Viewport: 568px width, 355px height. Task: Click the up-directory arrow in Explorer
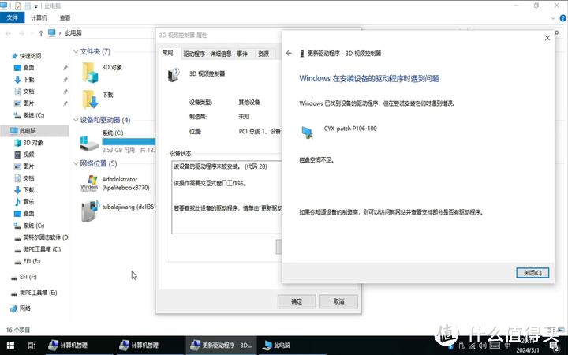(x=39, y=33)
